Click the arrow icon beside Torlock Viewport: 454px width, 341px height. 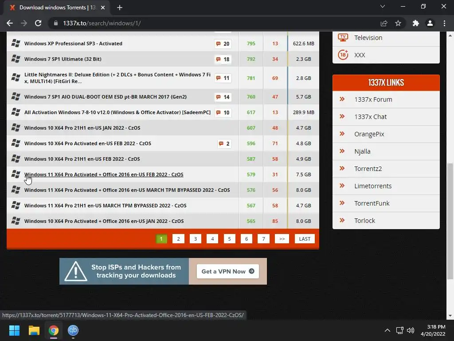coord(342,220)
